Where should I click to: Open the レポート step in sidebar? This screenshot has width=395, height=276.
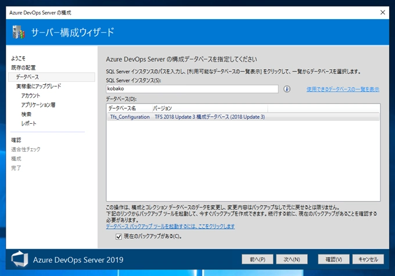[x=28, y=124]
